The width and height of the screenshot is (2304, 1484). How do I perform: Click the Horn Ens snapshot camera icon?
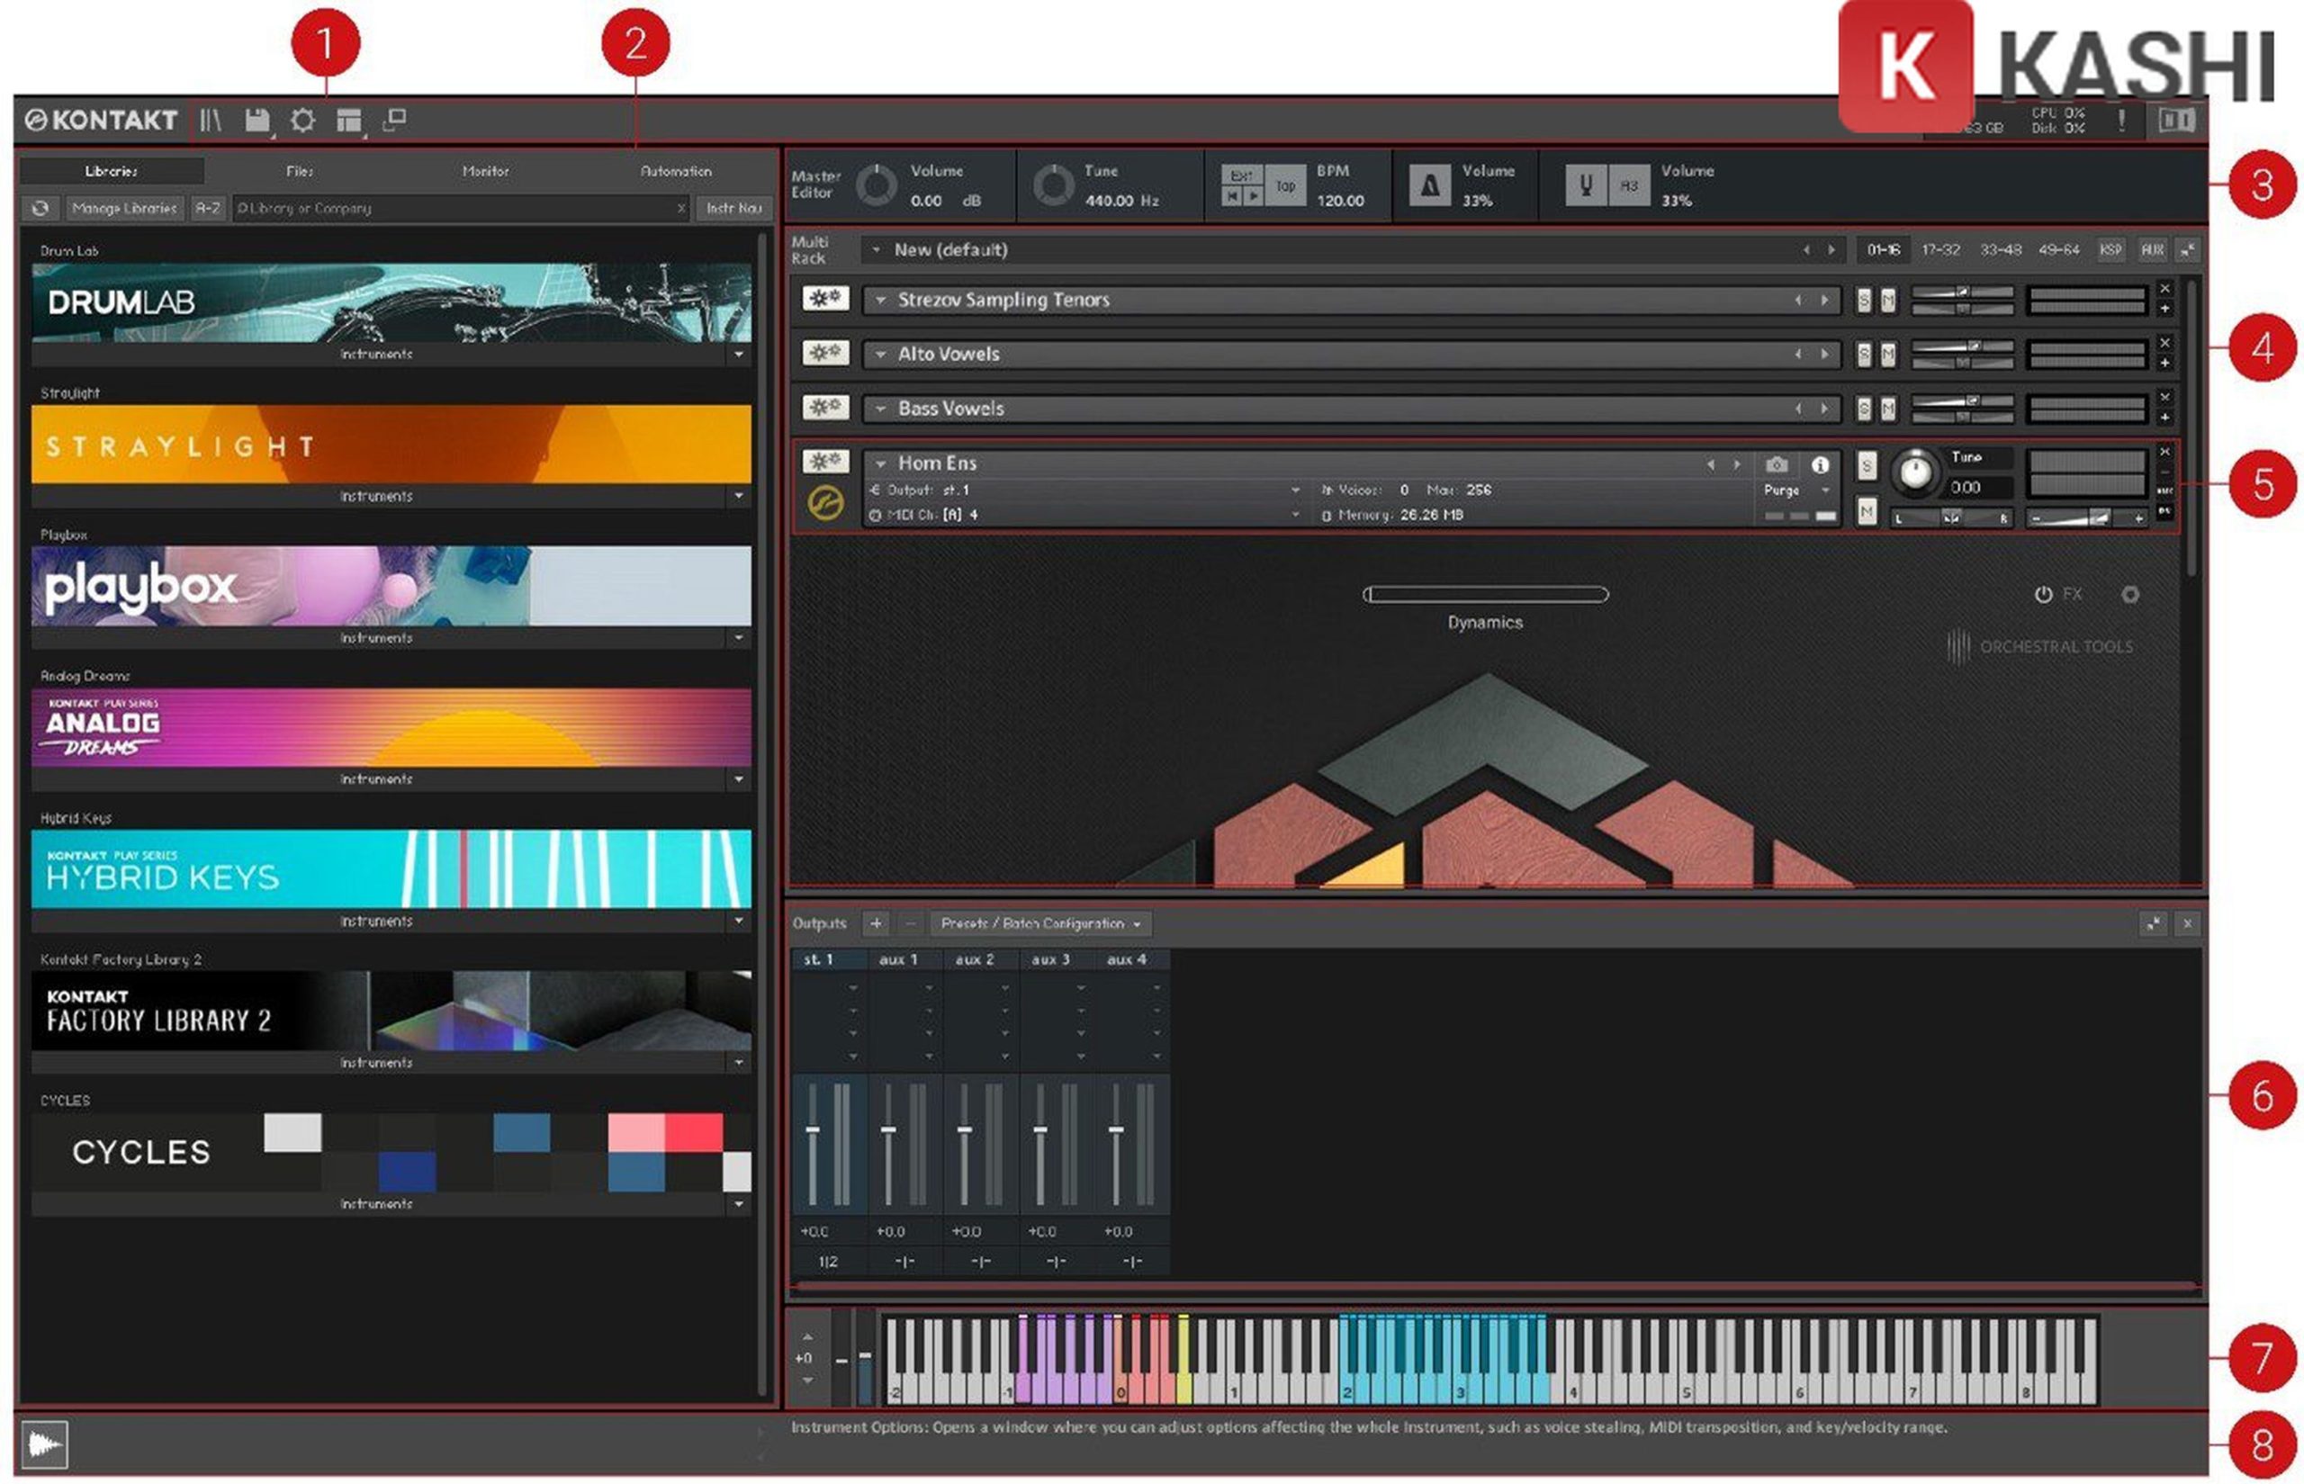point(1776,465)
